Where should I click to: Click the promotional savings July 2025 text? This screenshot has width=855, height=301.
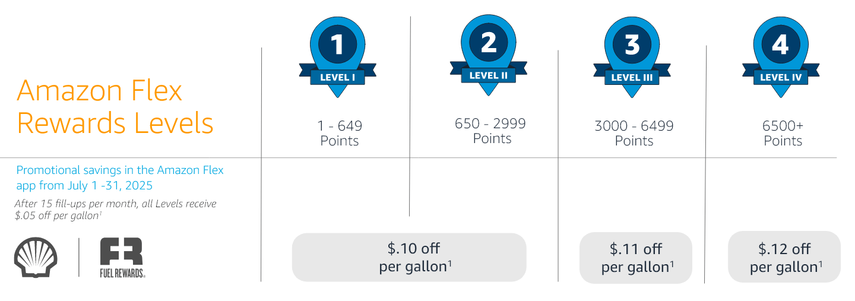click(120, 178)
